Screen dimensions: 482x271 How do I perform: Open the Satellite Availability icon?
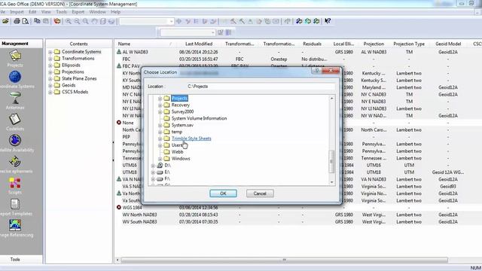click(15, 141)
